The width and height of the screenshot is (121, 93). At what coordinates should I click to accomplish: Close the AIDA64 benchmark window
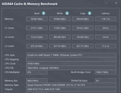point(116,3)
